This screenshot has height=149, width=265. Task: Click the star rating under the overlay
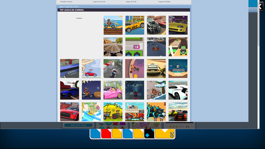tap(176, 126)
